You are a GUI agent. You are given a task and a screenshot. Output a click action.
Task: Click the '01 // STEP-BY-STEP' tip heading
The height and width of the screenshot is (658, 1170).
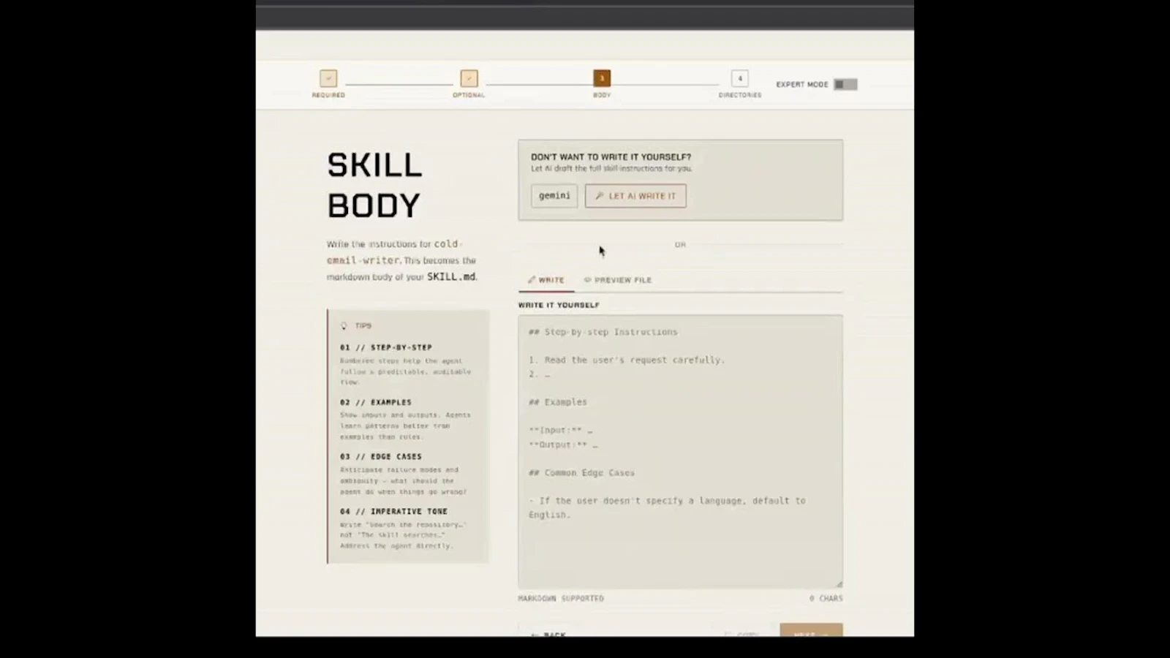(x=386, y=348)
